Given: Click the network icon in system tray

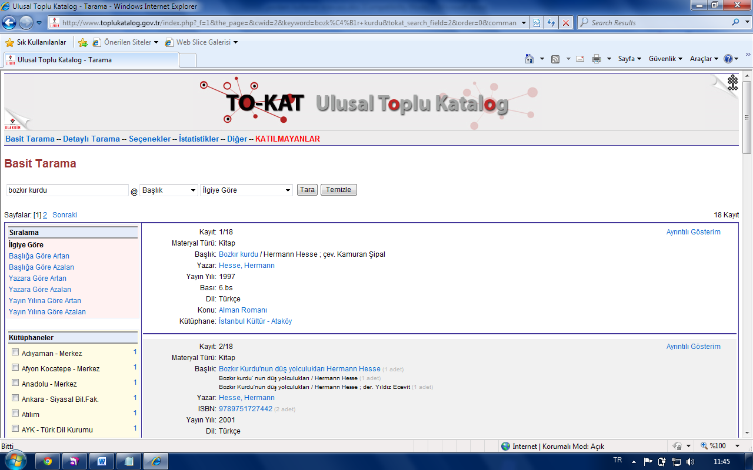Looking at the screenshot, I should (677, 462).
